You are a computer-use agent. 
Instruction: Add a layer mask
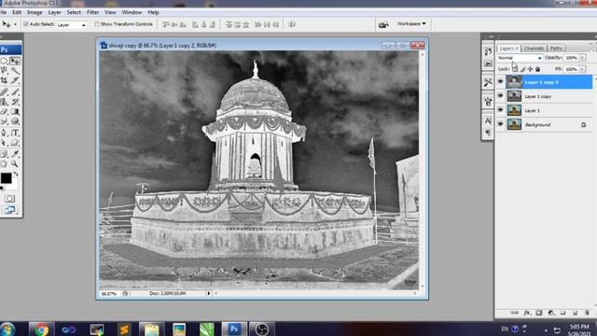click(x=539, y=313)
